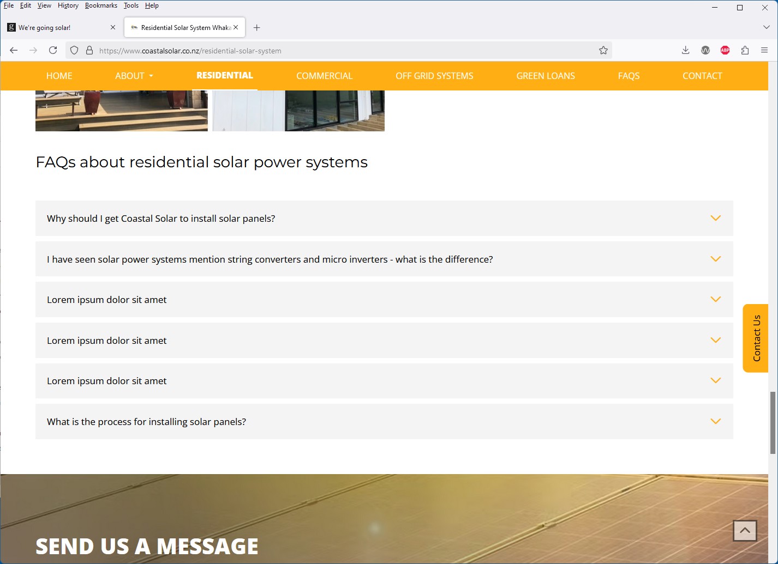Click the orange Contact Us side button
The height and width of the screenshot is (564, 778).
756,338
